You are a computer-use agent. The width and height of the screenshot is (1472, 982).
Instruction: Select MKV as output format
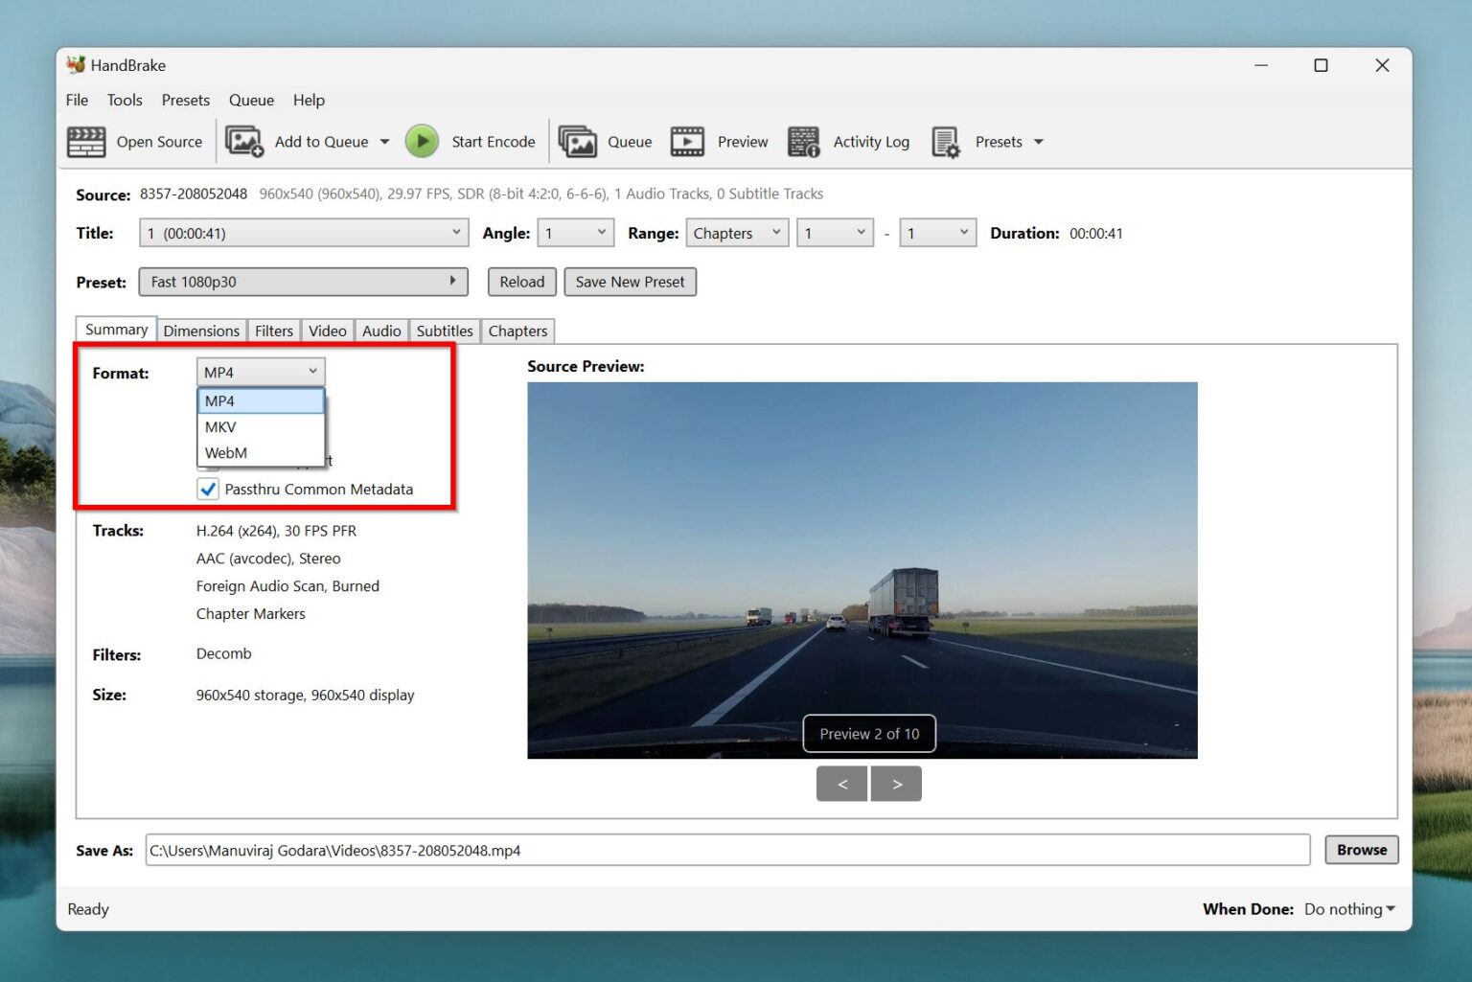point(220,426)
